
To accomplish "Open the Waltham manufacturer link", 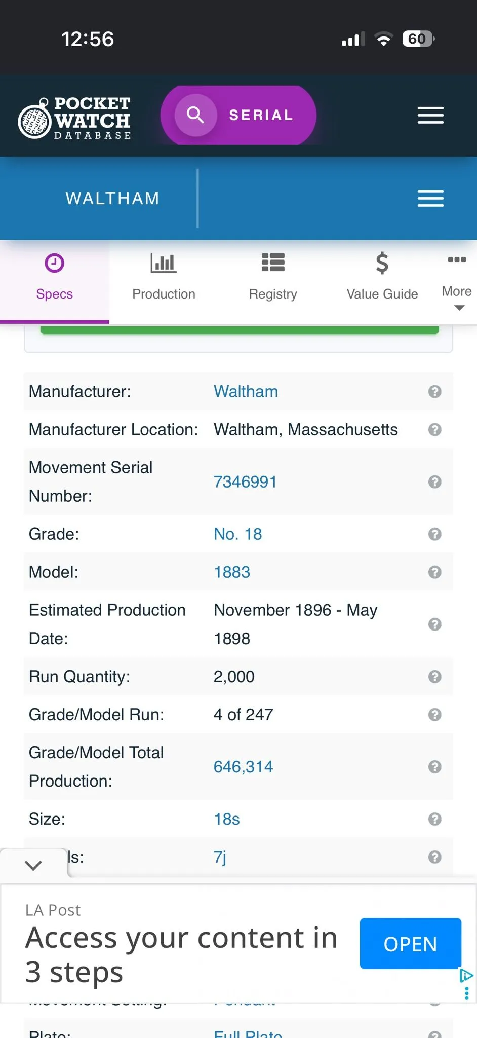I will (x=246, y=391).
